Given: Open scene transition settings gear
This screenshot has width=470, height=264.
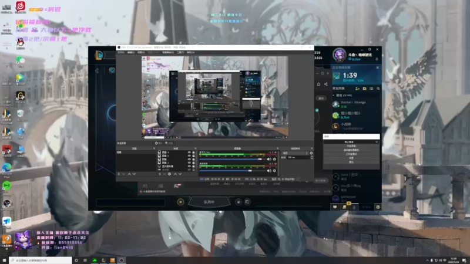Looking at the screenshot, I should coord(311,153).
